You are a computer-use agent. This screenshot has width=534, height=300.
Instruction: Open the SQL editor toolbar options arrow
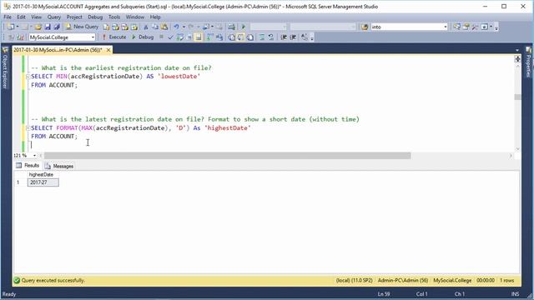click(x=312, y=37)
